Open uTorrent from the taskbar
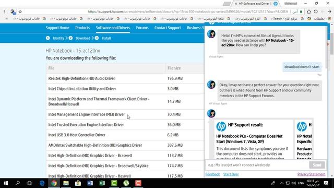The width and height of the screenshot is (334, 188). pyautogui.click(x=126, y=183)
